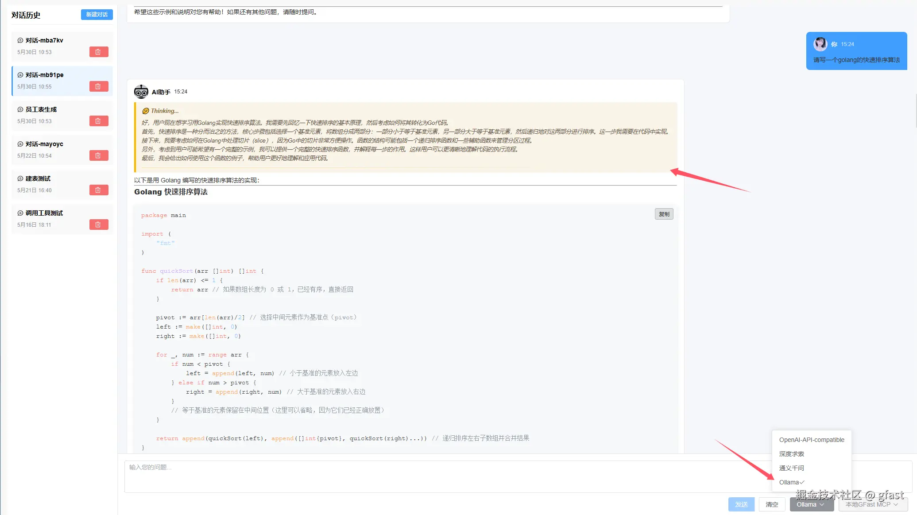917x515 pixels.
Task: Click 清空 to clear the input
Action: 772,504
